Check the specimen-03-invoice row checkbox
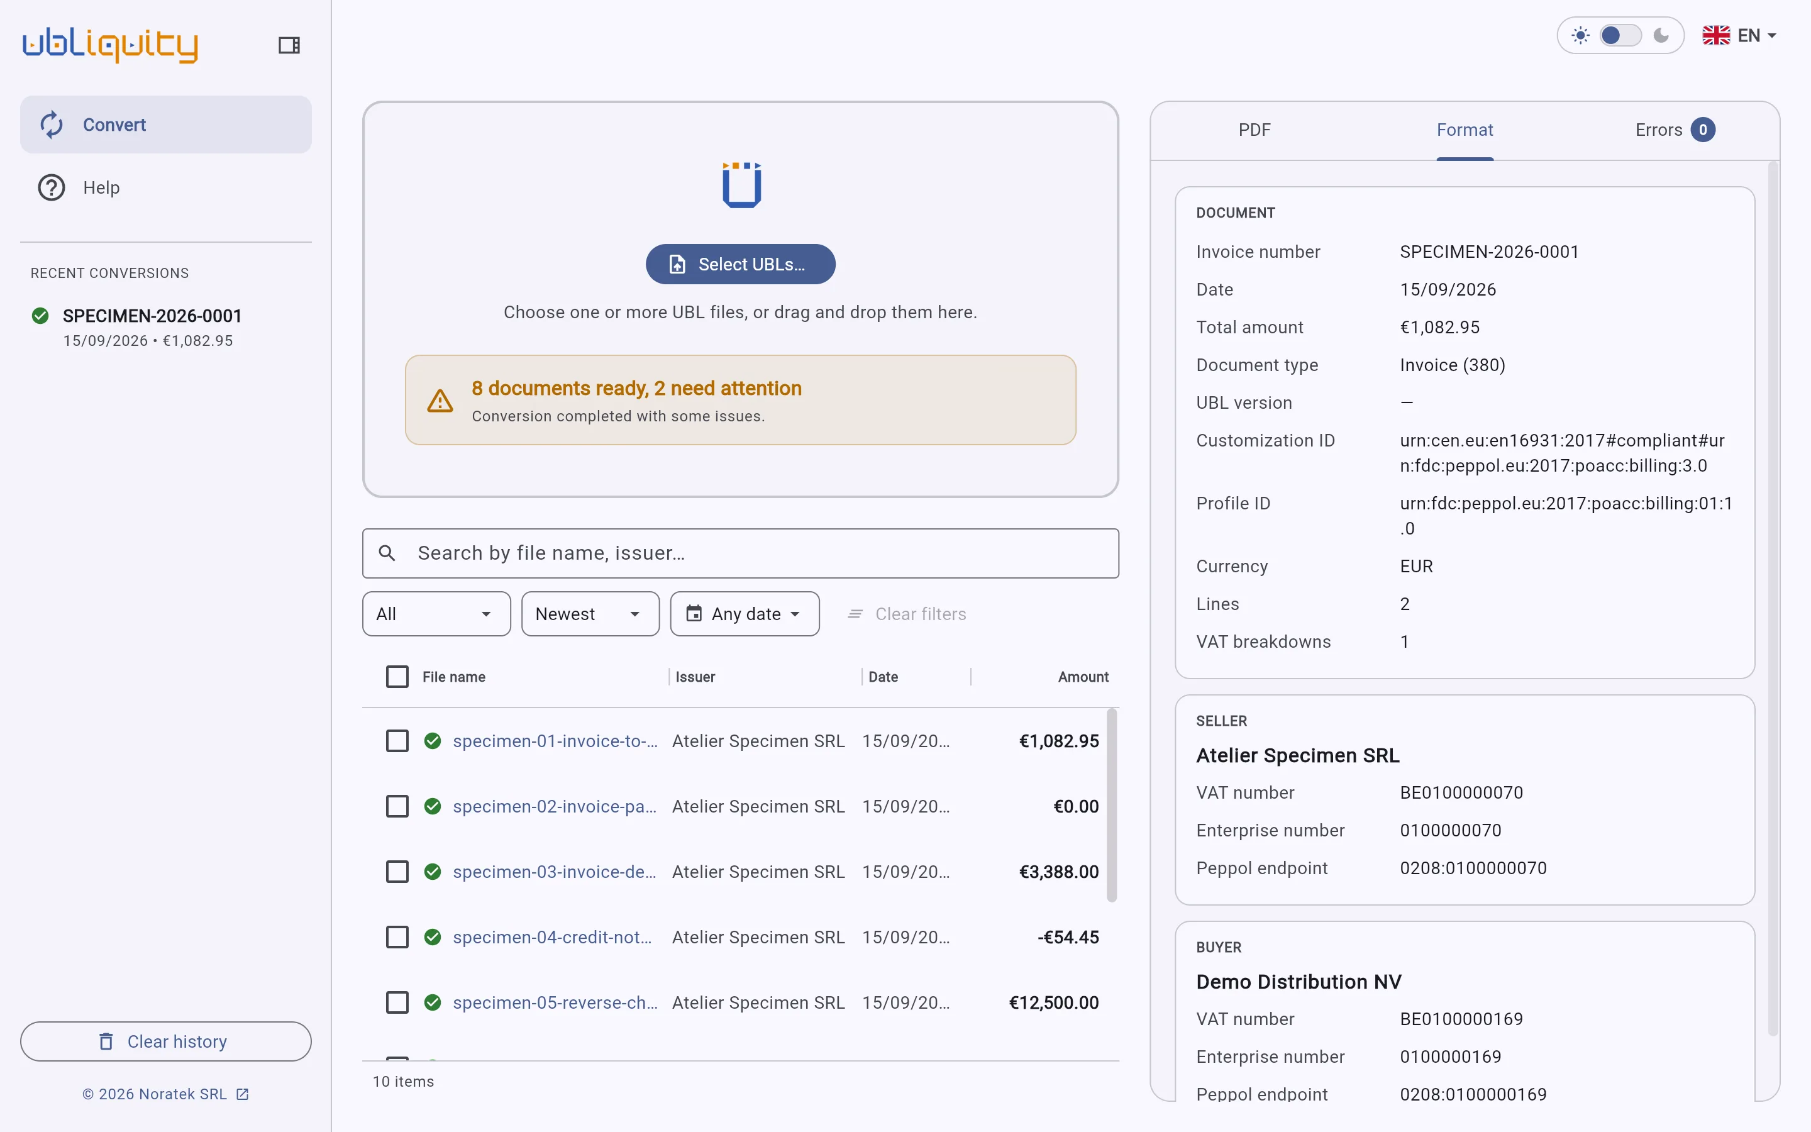The image size is (1811, 1132). tap(397, 872)
